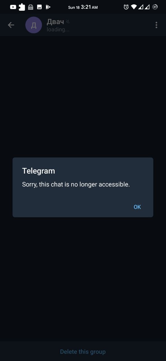Tap Delete this group
The image size is (166, 361).
coord(83,352)
